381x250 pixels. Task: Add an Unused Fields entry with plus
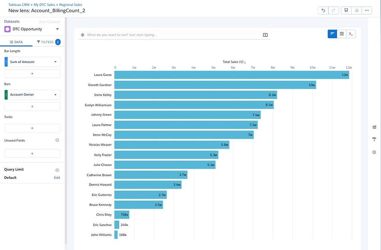point(32,154)
